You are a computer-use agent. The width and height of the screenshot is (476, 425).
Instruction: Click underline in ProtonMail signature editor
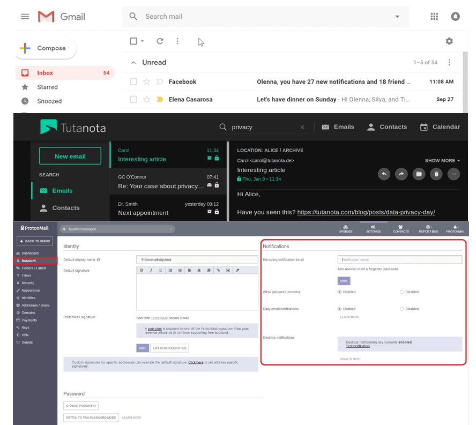click(x=161, y=270)
